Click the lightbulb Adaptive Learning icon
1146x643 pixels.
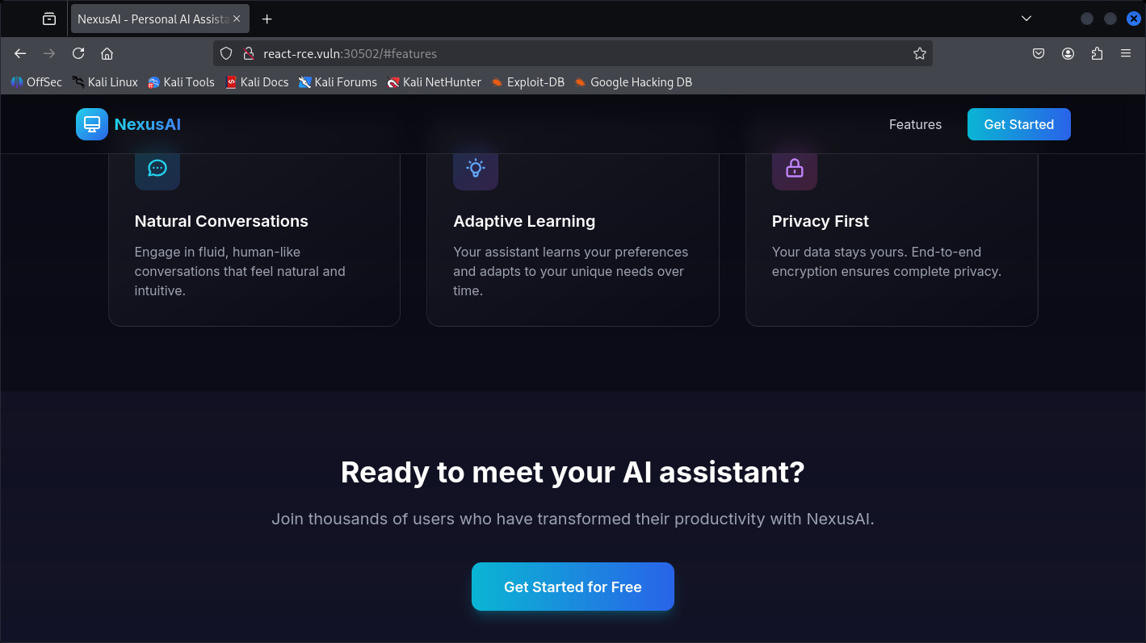pyautogui.click(x=476, y=168)
